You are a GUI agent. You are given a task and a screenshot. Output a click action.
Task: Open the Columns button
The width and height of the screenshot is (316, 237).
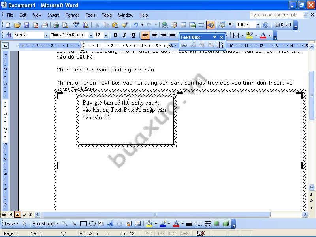tap(201, 25)
